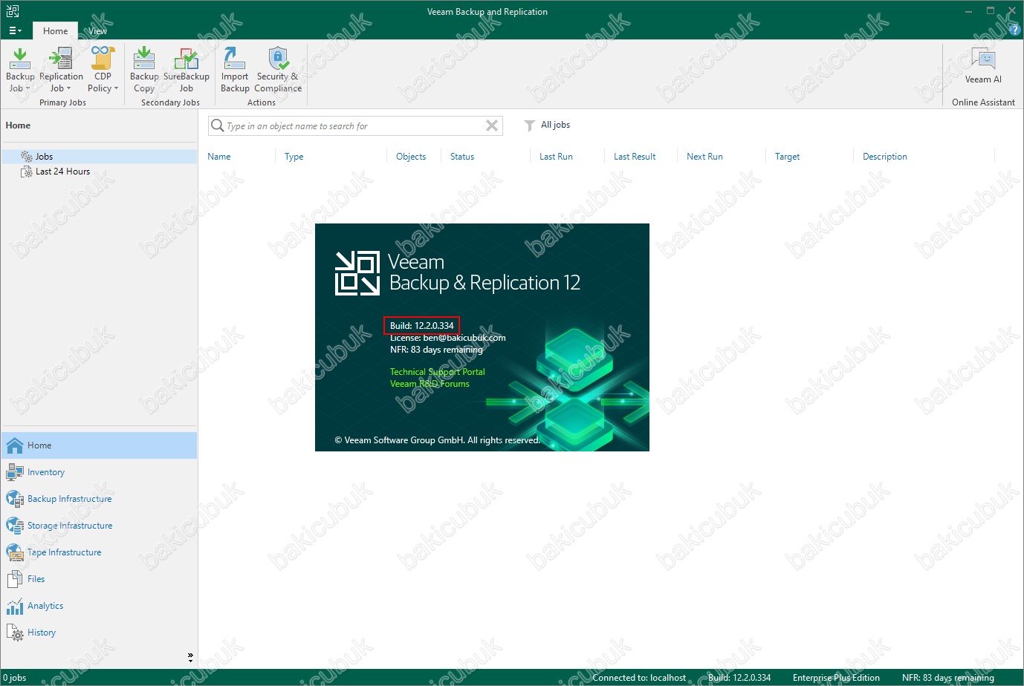Click the Build number in status bar
1024x686 pixels.
[x=739, y=678]
